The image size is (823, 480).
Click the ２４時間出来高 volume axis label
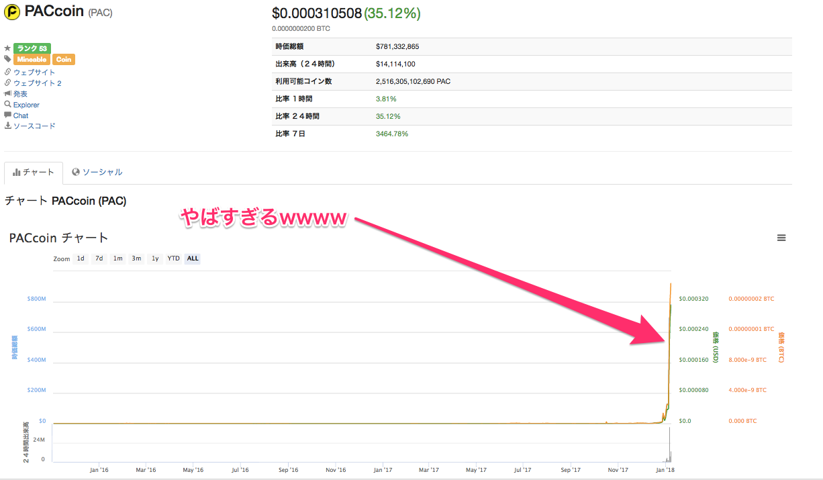26,443
